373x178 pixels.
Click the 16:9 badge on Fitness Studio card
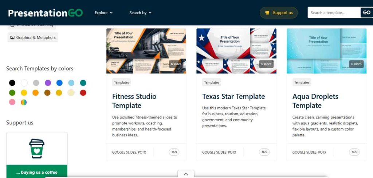pos(174,152)
